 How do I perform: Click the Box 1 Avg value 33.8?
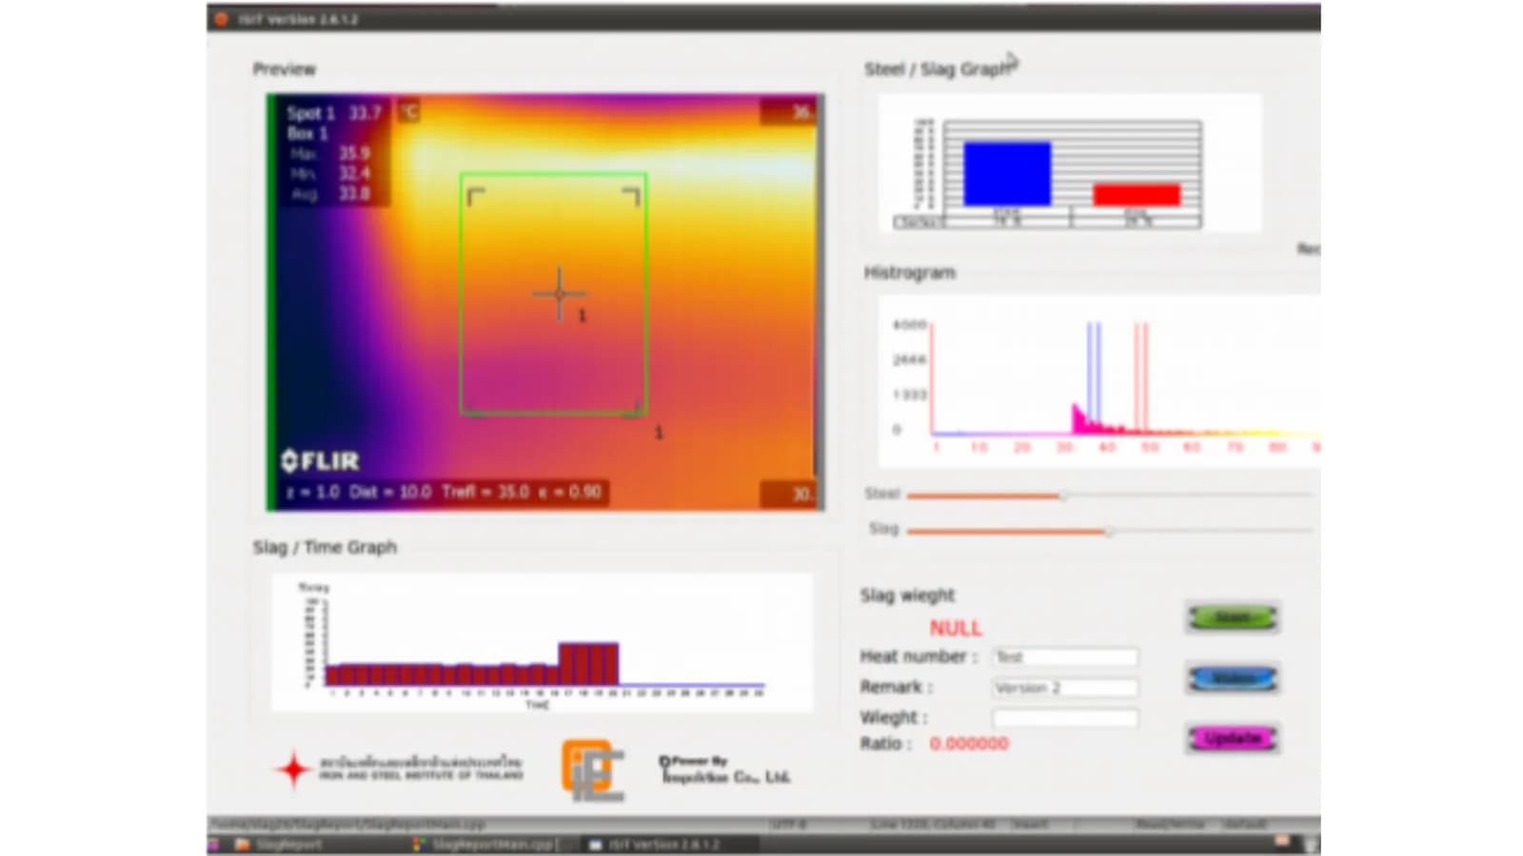click(354, 193)
